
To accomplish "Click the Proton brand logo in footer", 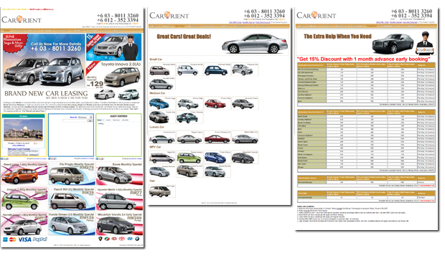I will point(100,239).
